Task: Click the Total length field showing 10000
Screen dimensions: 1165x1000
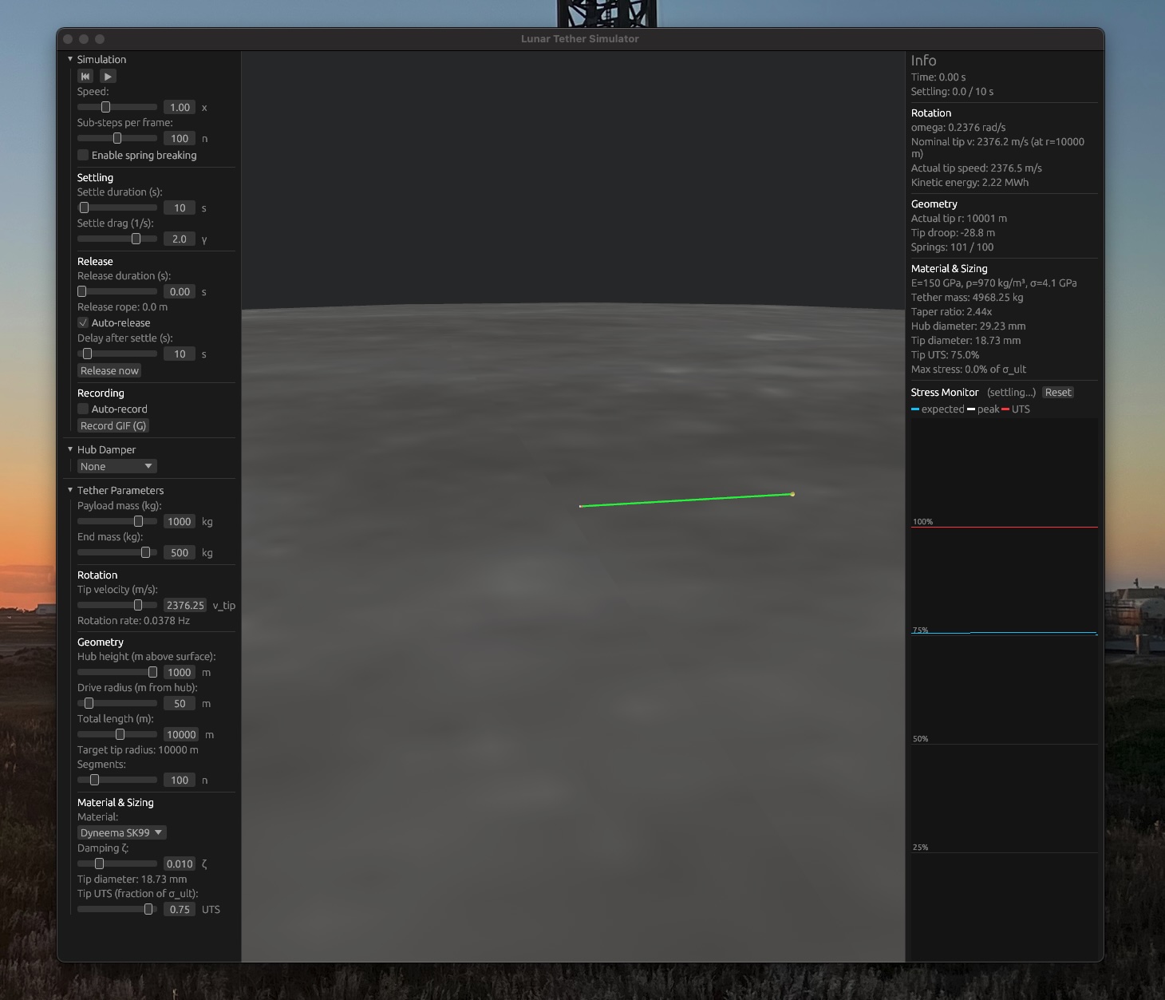Action: (x=181, y=734)
